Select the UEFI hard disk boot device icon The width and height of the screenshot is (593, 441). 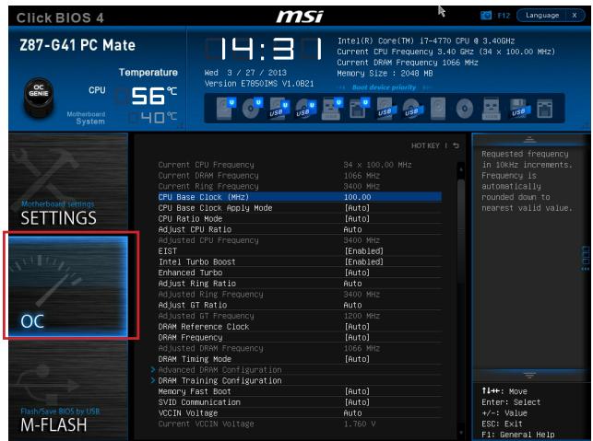point(226,109)
